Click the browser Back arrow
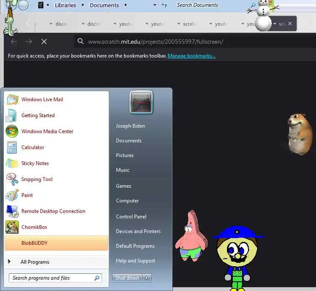316x291 pixels. pos(14,42)
